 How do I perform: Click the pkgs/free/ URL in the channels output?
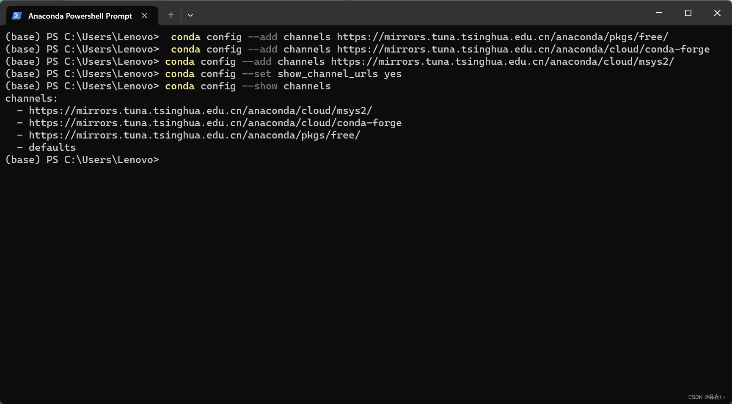[x=194, y=136]
